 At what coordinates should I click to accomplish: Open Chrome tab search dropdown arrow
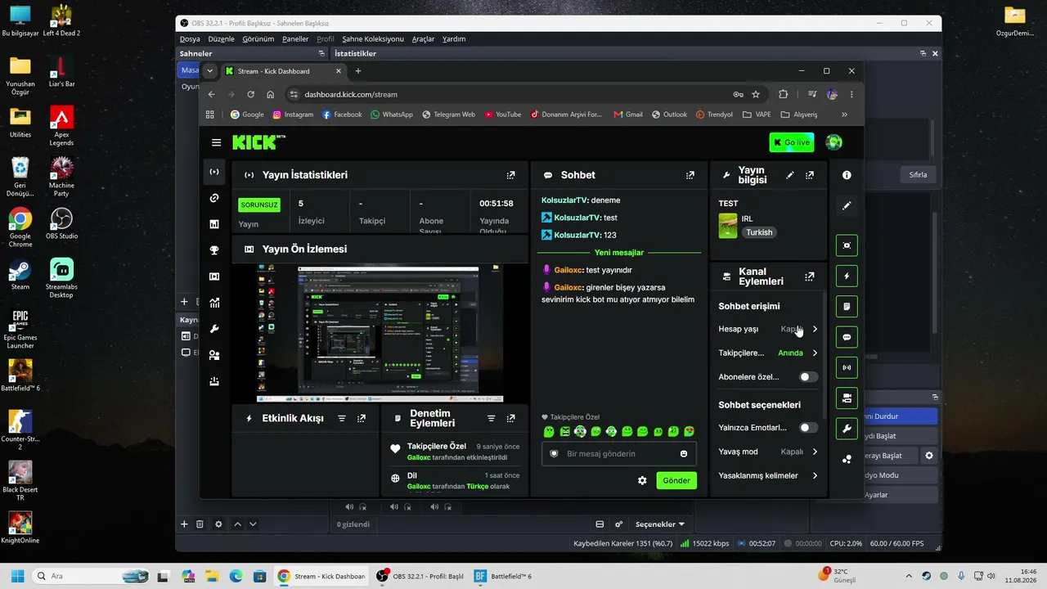tap(209, 71)
